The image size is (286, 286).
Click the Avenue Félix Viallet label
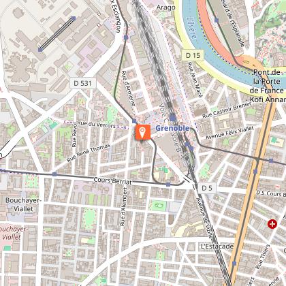pyautogui.click(x=229, y=133)
